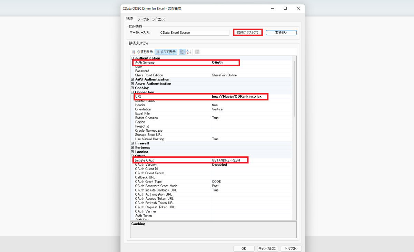Open help via the ヘルプ(H) button
This screenshot has width=414, height=252.
[x=291, y=248]
